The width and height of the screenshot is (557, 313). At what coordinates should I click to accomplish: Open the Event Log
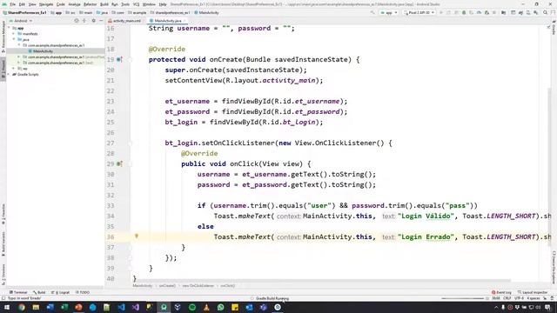[x=501, y=292]
